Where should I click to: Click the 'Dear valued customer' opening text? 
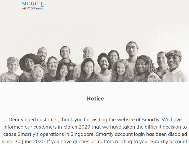point(34,120)
